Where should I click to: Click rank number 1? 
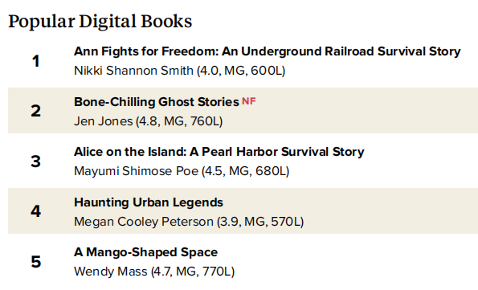coord(35,61)
